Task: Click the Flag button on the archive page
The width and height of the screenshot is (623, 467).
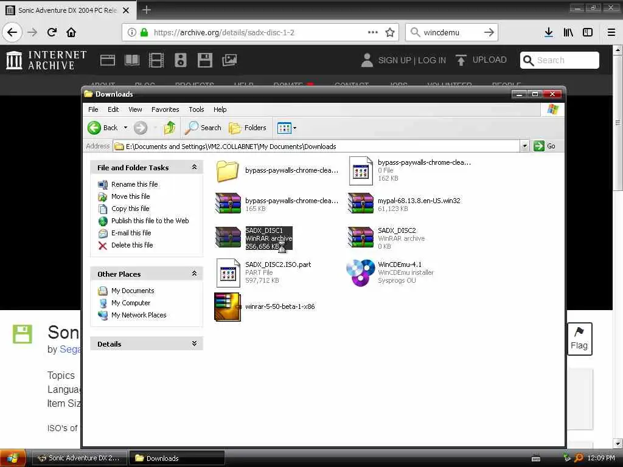Action: pyautogui.click(x=579, y=339)
